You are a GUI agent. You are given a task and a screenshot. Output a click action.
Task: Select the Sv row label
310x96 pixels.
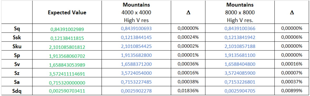(16, 64)
